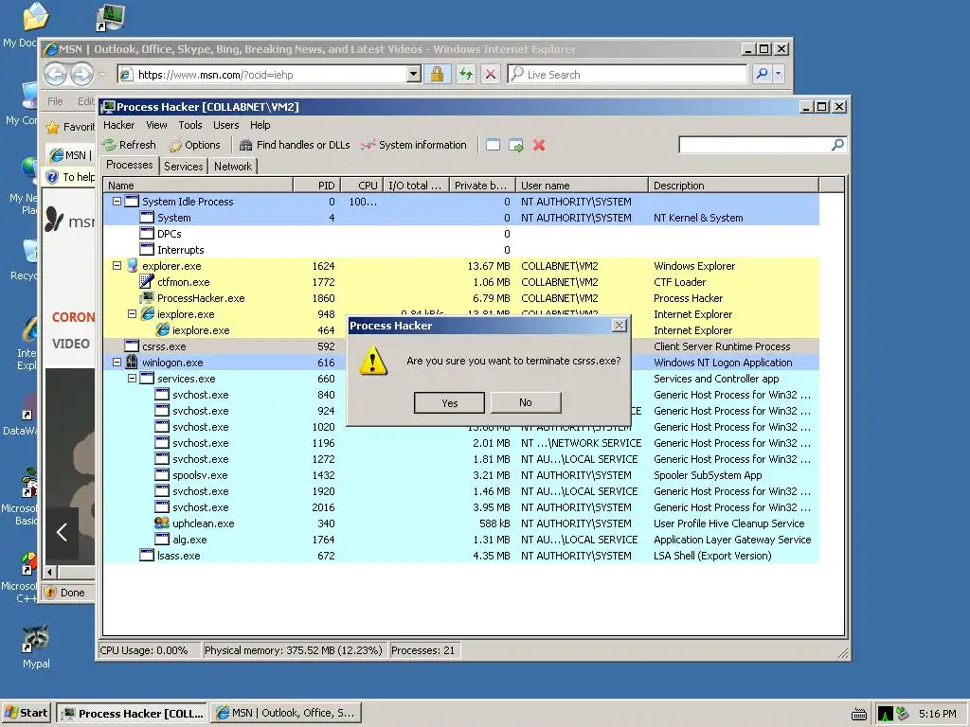The width and height of the screenshot is (970, 727).
Task: Select the Processes tab
Action: click(x=129, y=165)
